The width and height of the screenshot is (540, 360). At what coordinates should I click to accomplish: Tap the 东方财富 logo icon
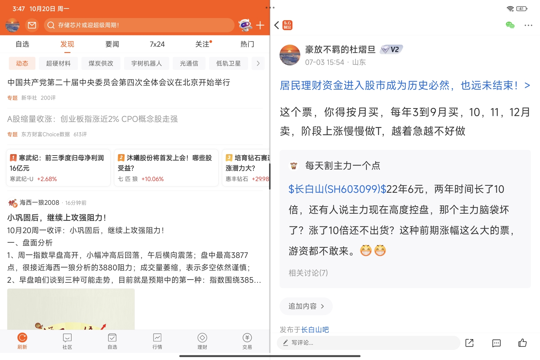pos(287,25)
